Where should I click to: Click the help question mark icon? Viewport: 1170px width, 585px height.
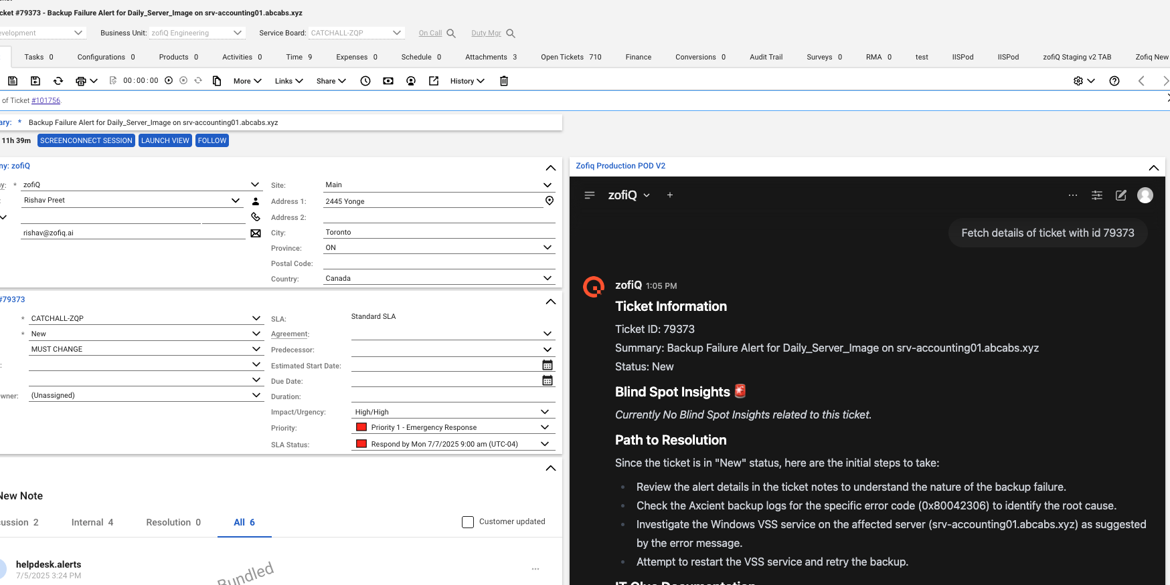[x=1114, y=81]
